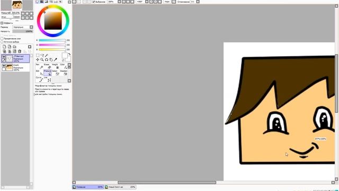Click the navigator reset zoom button
The width and height of the screenshot is (339, 191).
pos(31,13)
